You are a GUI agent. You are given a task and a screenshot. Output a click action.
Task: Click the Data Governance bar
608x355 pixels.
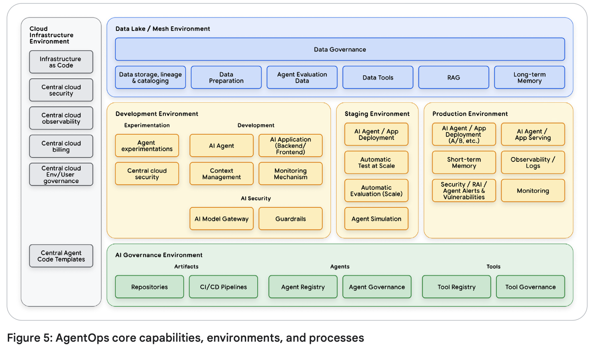coord(340,49)
